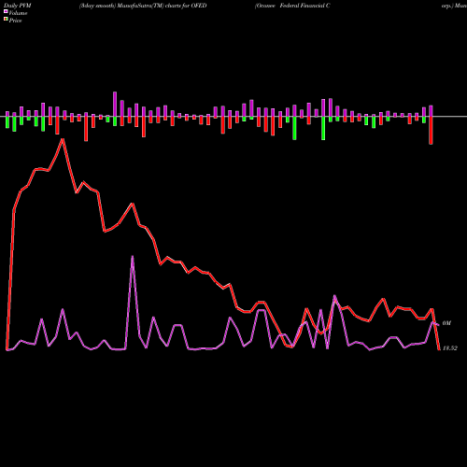467x467 pixels.
Task: Click the highest peak of the red price line
Action: point(63,139)
